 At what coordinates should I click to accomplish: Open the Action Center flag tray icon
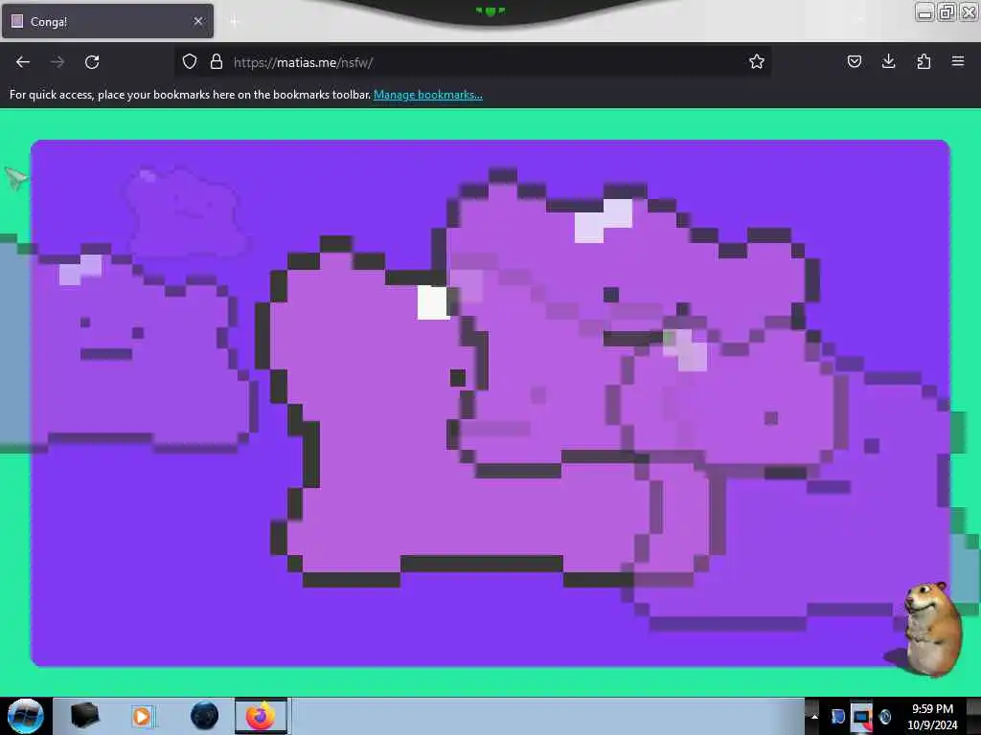(x=837, y=716)
